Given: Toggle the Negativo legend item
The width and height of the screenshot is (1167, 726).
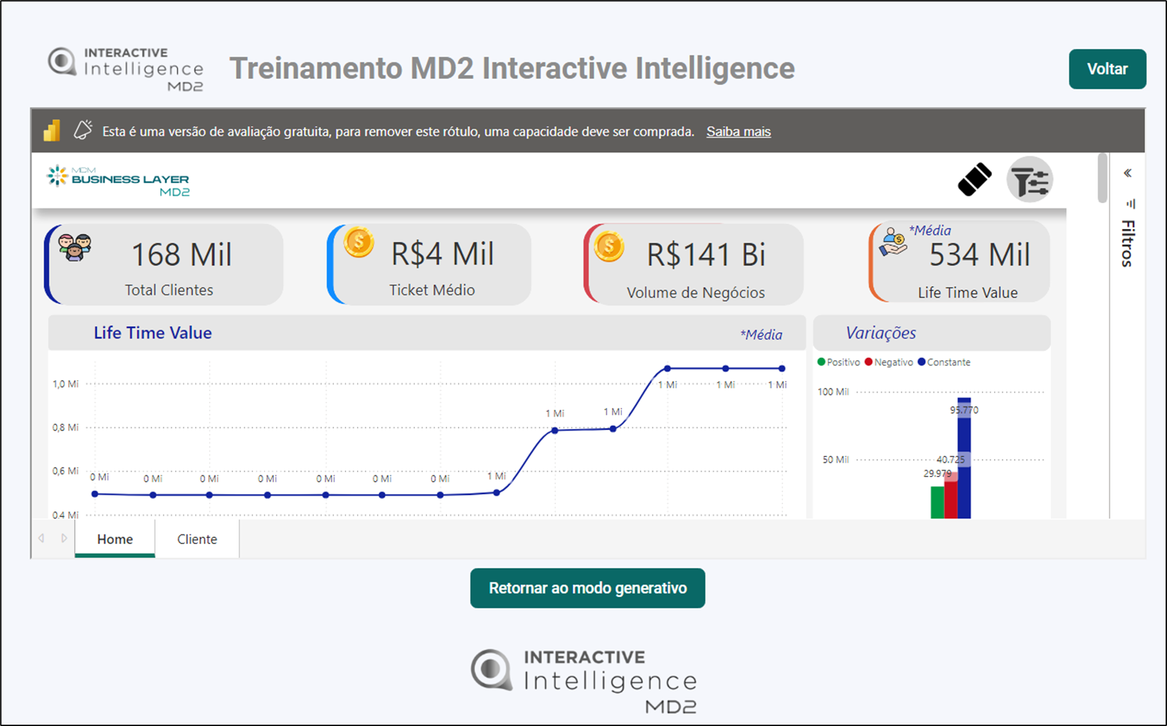Looking at the screenshot, I should (x=888, y=362).
